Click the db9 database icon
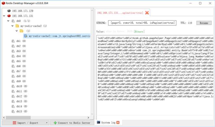Viewport: 215px width, 127px height. 13,81
